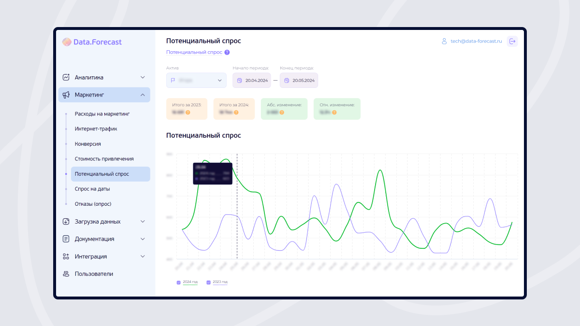Open the Актив dropdown
This screenshot has width=580, height=326.
(x=196, y=80)
